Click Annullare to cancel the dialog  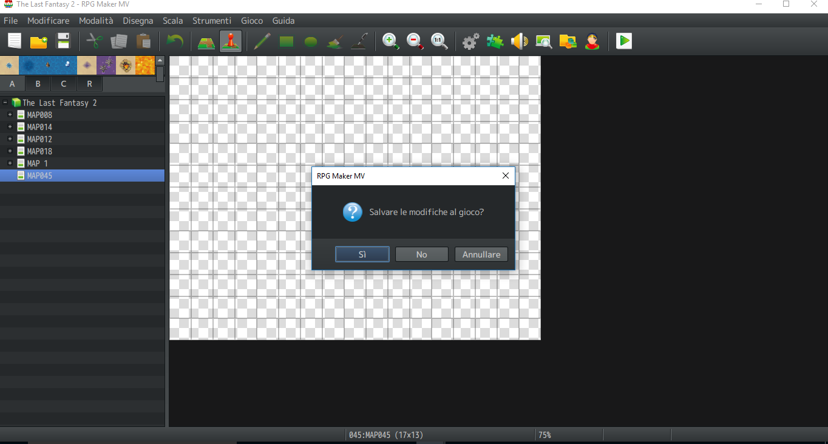point(481,254)
